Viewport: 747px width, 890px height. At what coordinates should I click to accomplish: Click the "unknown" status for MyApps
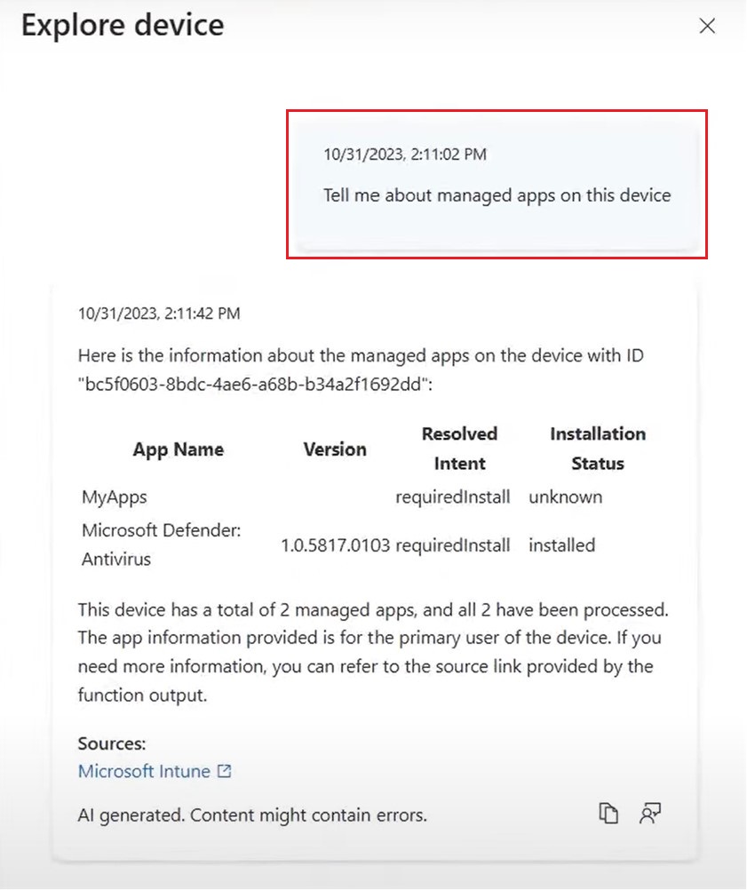pyautogui.click(x=565, y=497)
